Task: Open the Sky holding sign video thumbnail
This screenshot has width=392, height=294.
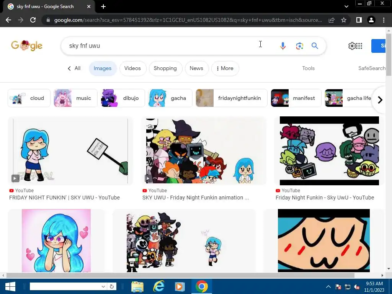Action: [x=70, y=151]
